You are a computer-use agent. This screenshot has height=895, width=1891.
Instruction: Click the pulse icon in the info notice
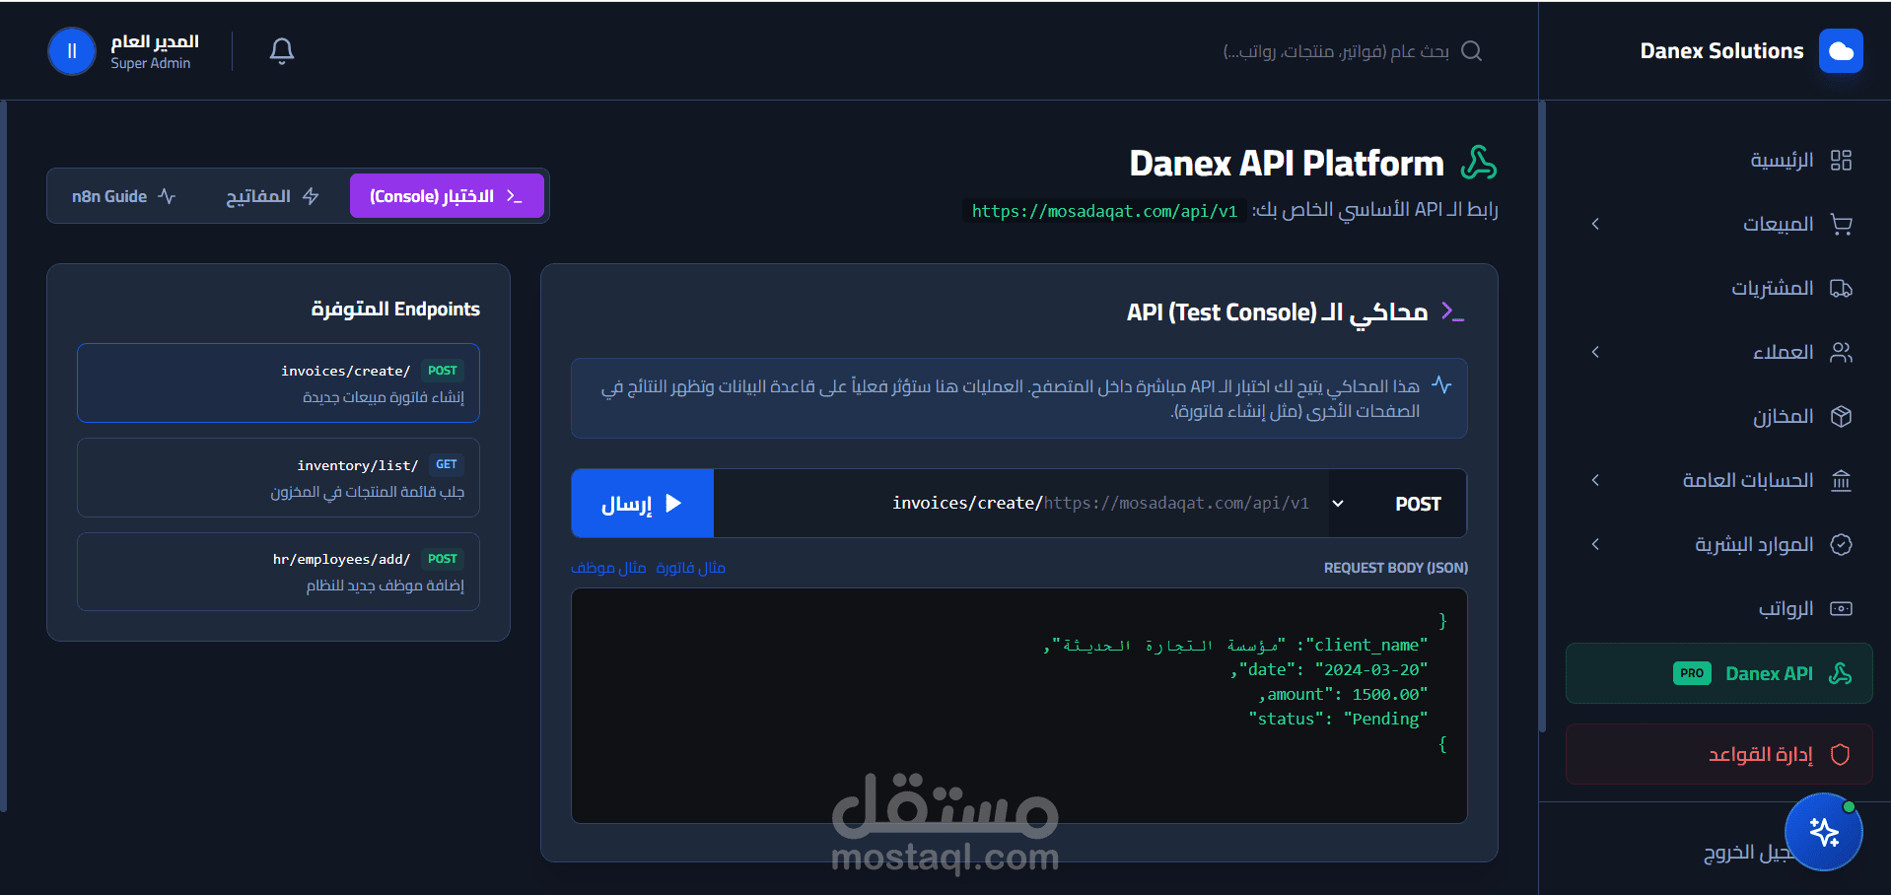(x=1441, y=384)
